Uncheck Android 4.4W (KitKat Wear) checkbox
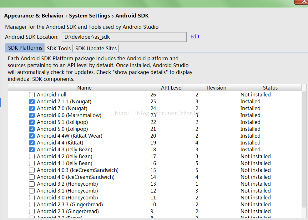The image size is (308, 220). point(32,136)
